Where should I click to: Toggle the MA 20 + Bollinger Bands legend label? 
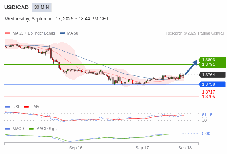(34, 33)
